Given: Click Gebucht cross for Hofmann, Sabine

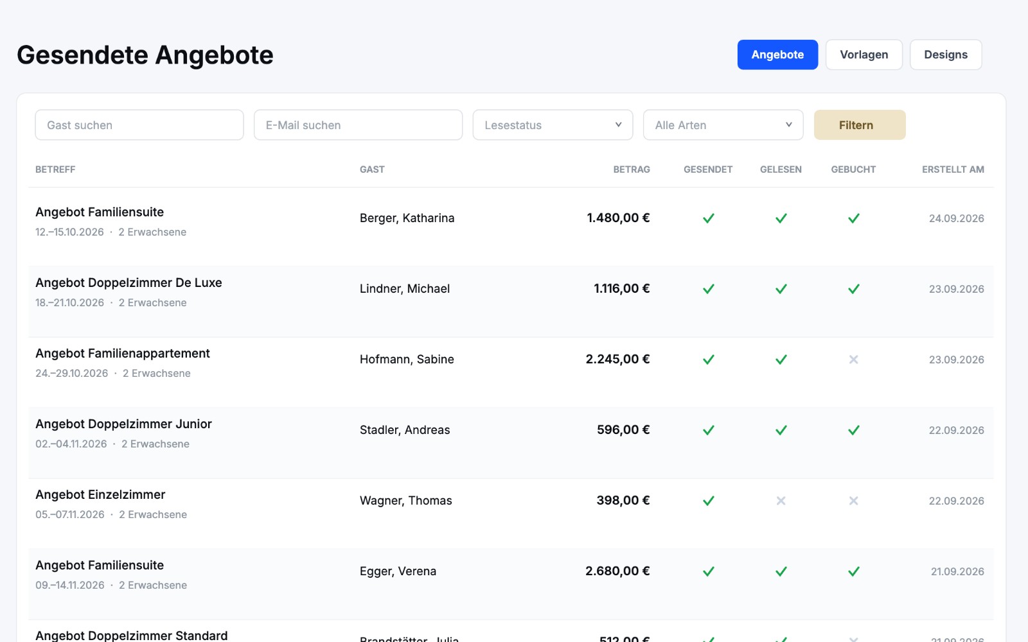Looking at the screenshot, I should coord(854,360).
